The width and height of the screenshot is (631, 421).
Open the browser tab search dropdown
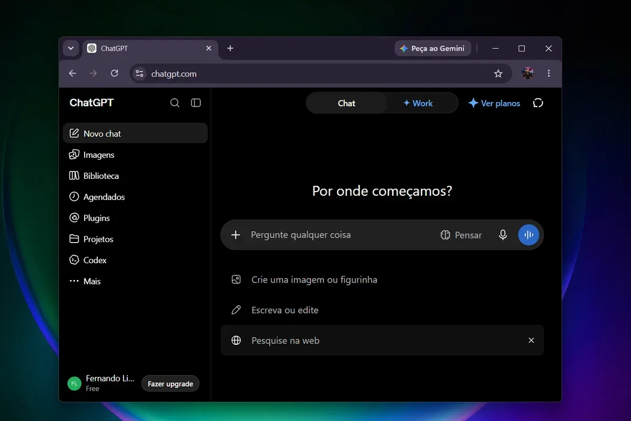71,48
